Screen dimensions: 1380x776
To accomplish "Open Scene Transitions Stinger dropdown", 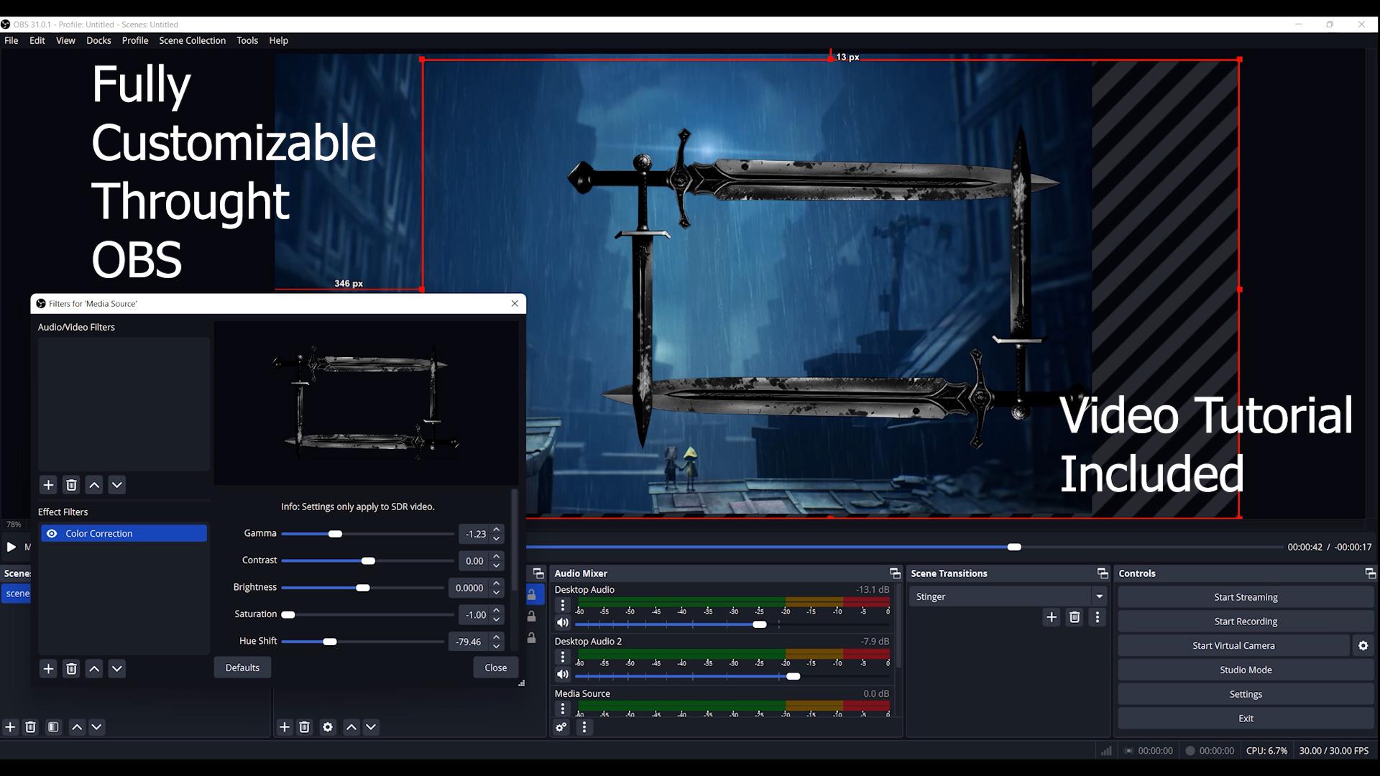I will tap(1099, 596).
